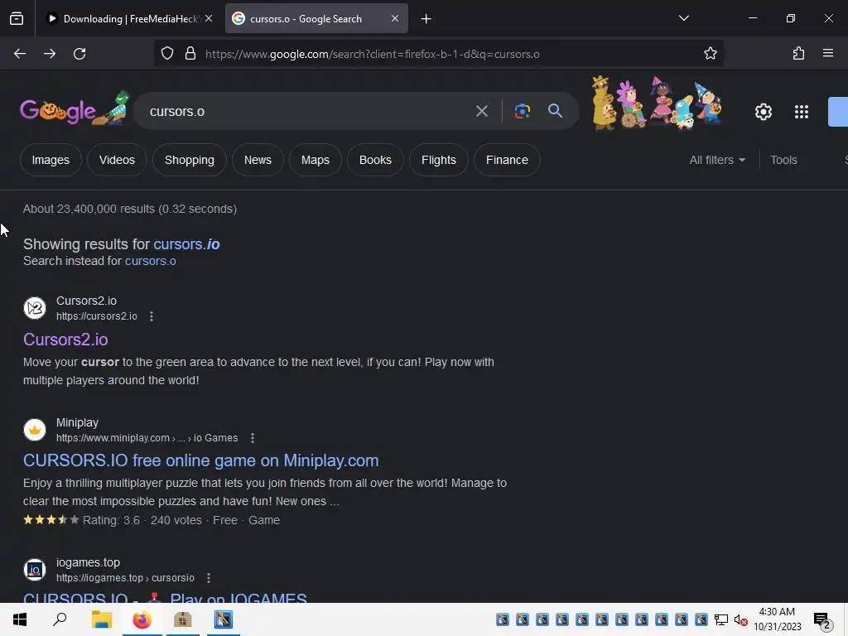Open more options for iogames.top result
The image size is (848, 636).
(x=209, y=578)
